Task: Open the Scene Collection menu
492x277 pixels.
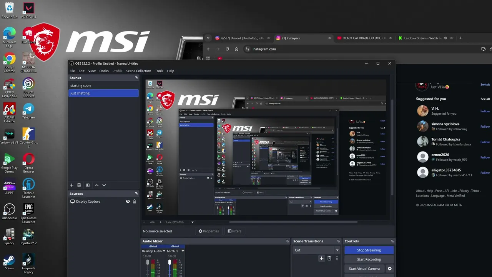Action: click(139, 71)
